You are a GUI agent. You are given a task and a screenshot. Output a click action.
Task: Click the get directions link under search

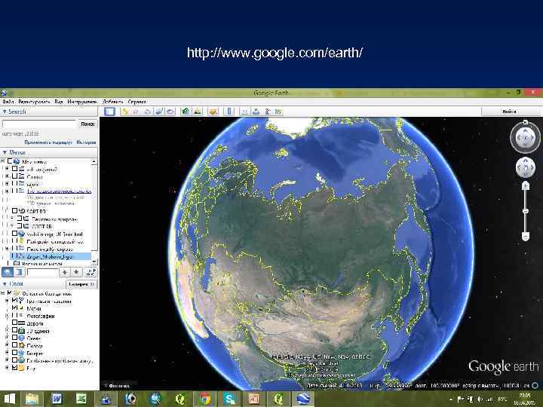48,142
